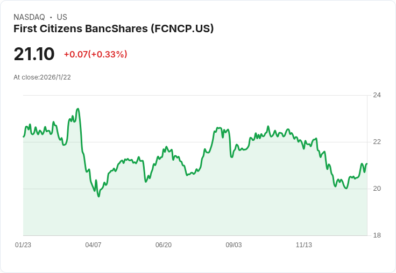
Task: Select the 09/03 date on x-axis
Action: click(234, 245)
